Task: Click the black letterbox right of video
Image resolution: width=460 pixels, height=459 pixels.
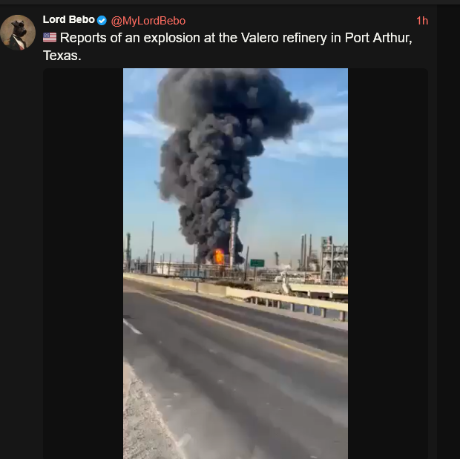Action: 388,263
